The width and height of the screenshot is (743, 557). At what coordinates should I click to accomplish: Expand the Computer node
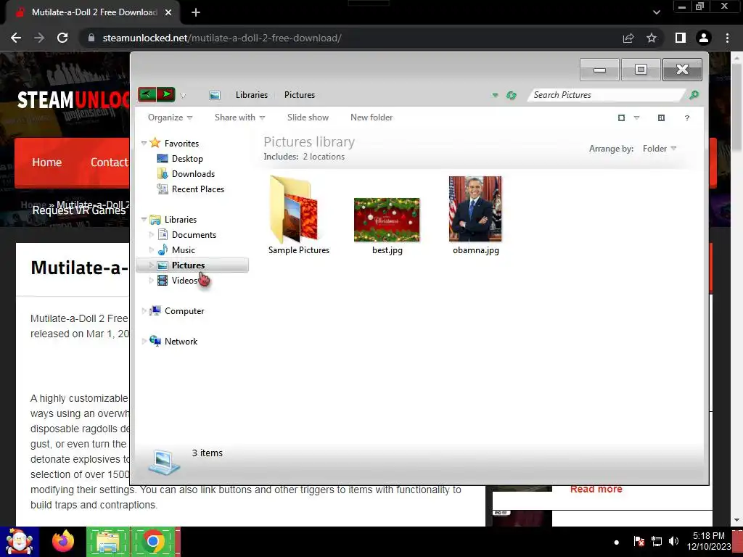[x=144, y=310]
